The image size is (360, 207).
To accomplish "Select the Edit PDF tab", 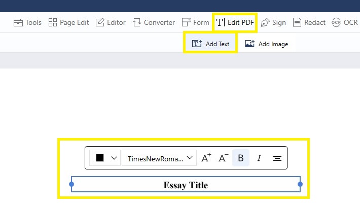I will pyautogui.click(x=235, y=22).
